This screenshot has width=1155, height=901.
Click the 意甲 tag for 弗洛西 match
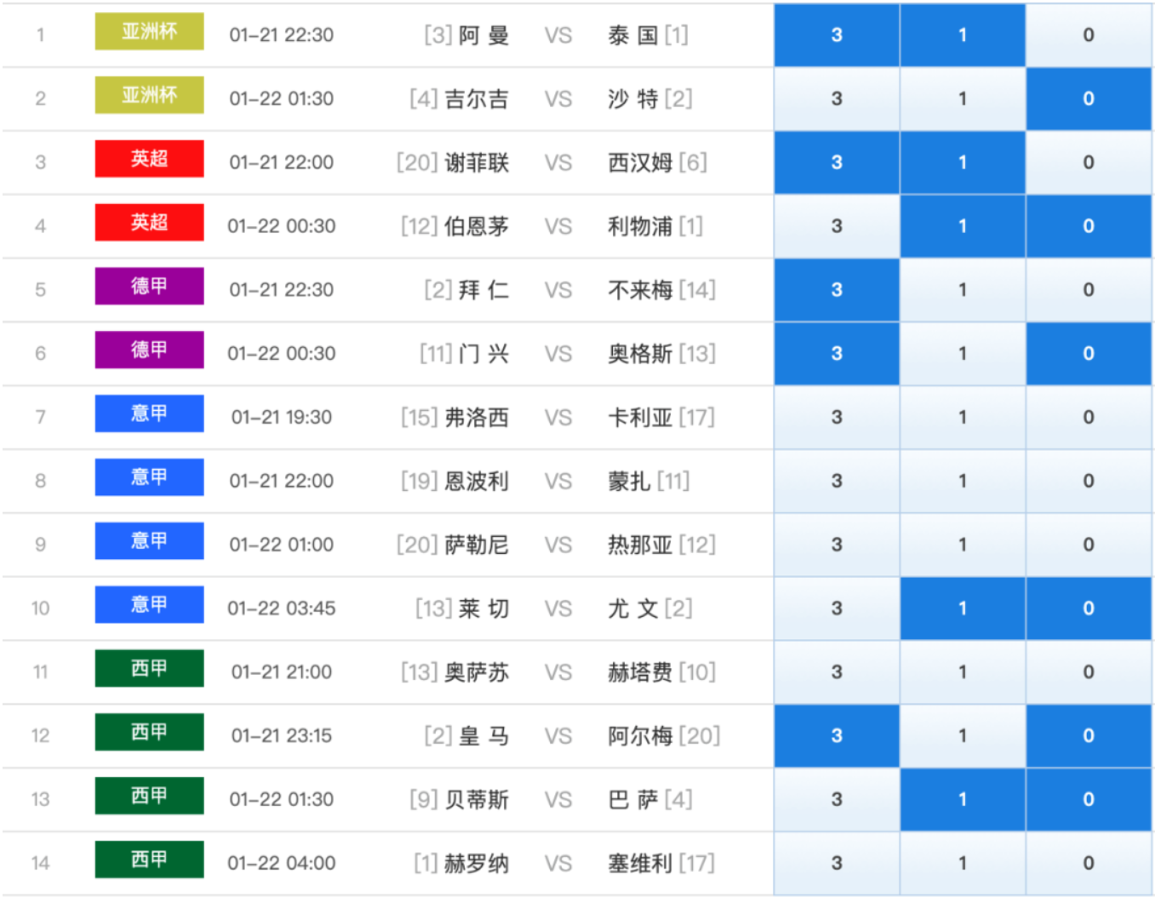coord(149,414)
